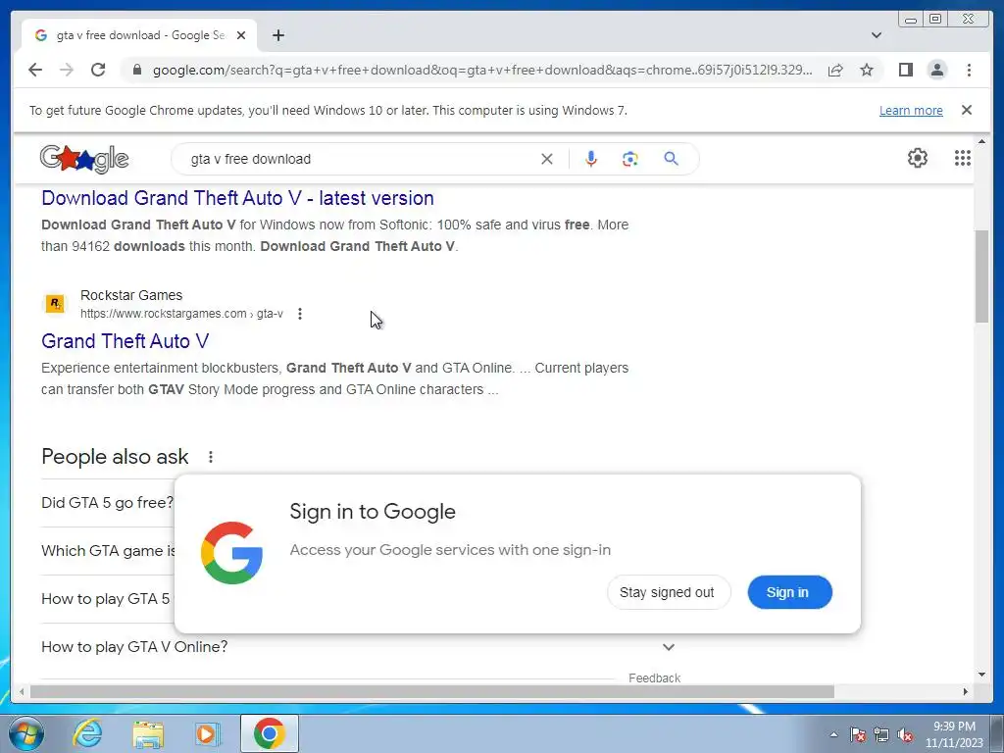
Task: Start a voice search with the microphone icon
Action: [x=591, y=159]
